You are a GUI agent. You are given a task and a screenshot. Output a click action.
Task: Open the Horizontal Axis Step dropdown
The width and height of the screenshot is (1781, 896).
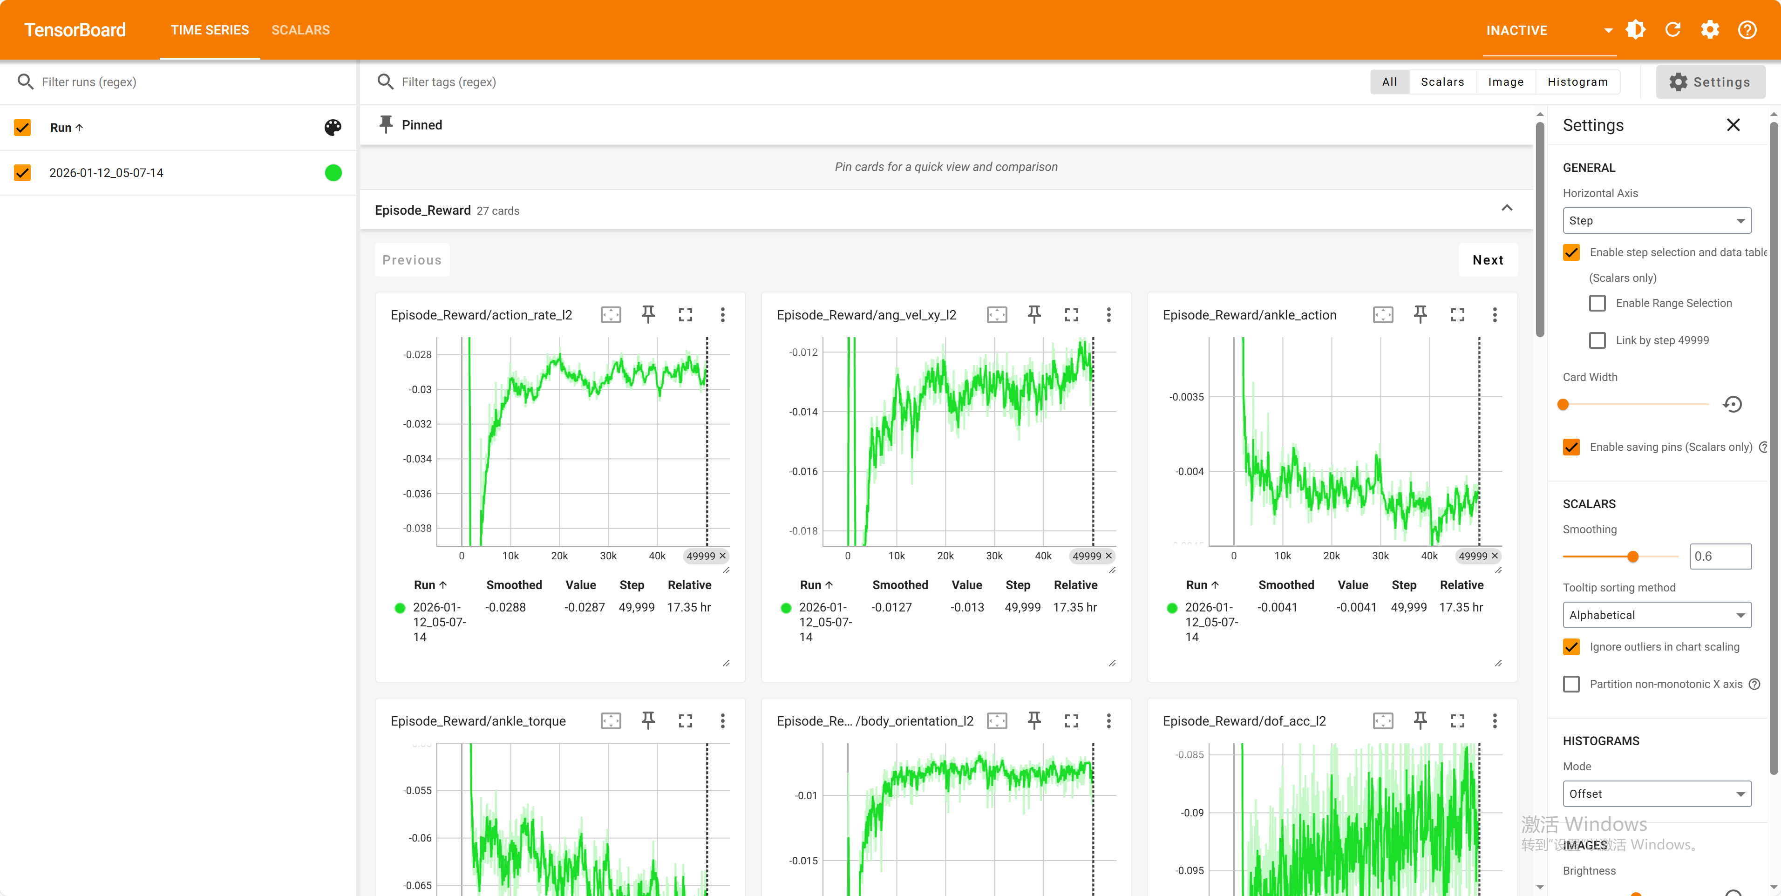[1657, 221]
